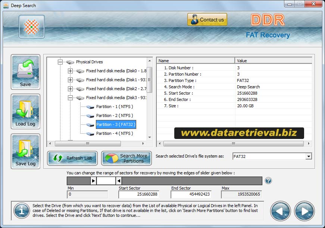
Task: Select Partition - 1 ( NTFS )
Action: tap(115, 107)
